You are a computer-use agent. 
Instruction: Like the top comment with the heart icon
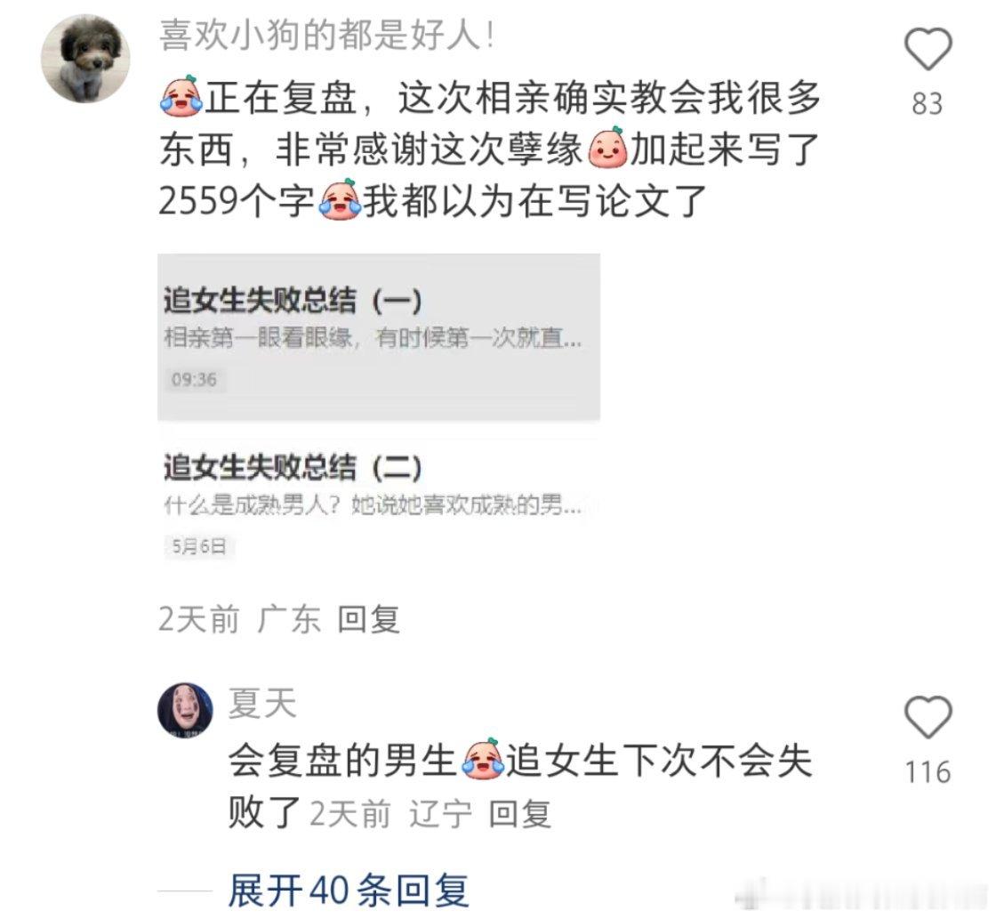click(928, 50)
